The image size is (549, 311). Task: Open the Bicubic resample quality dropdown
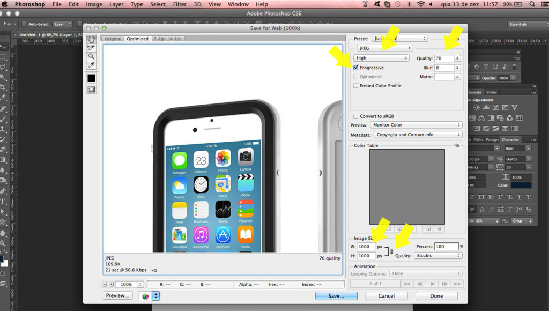click(x=438, y=256)
